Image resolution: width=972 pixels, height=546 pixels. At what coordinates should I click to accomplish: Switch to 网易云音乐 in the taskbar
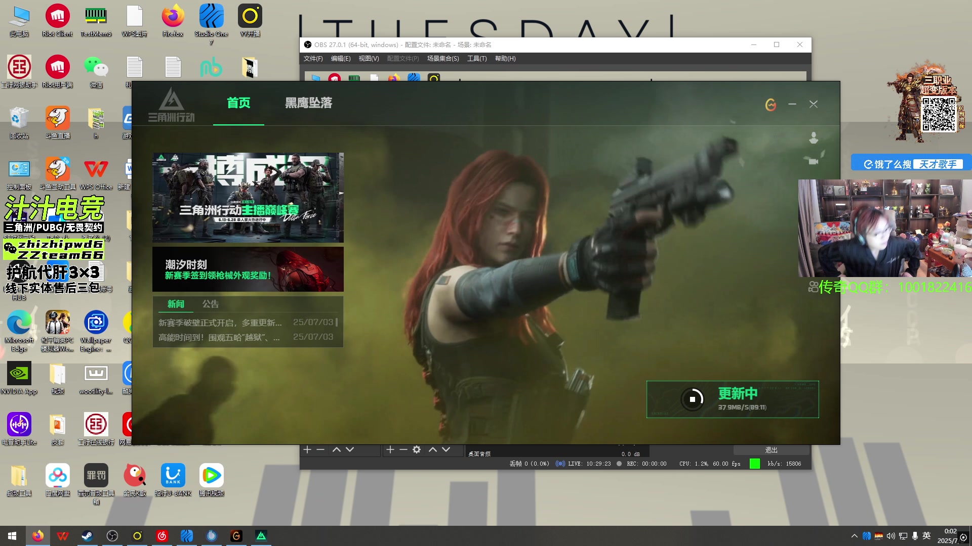click(162, 536)
